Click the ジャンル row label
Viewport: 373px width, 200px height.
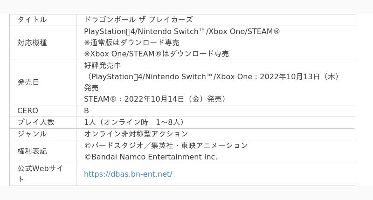point(32,134)
